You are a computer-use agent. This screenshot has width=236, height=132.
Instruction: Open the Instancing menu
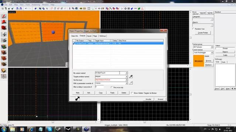pyautogui.click(x=36, y=5)
